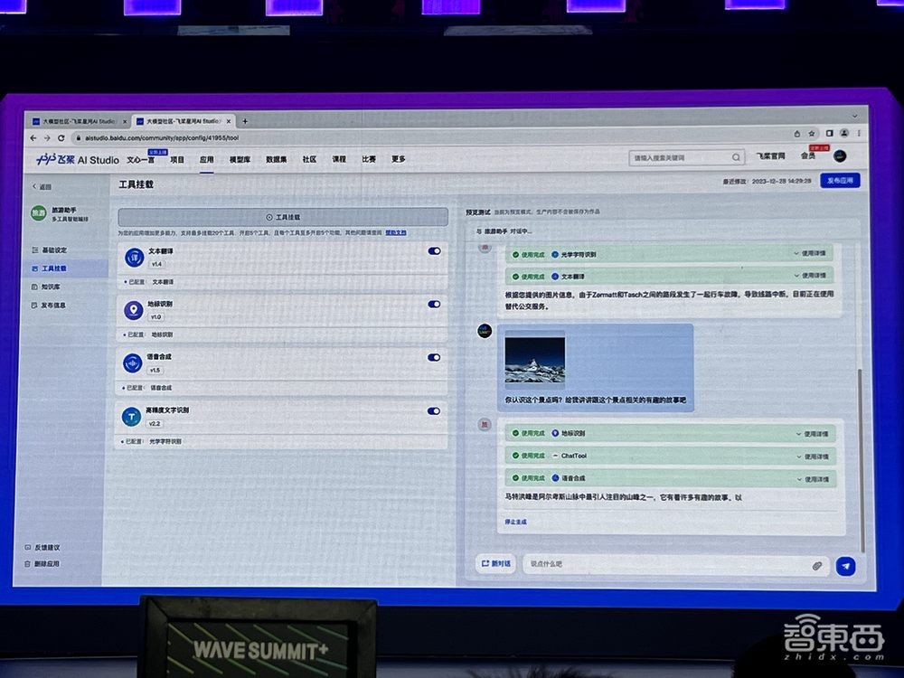904x678 pixels.
Task: Open a new browser tab with plus icon
Action: coord(245,121)
